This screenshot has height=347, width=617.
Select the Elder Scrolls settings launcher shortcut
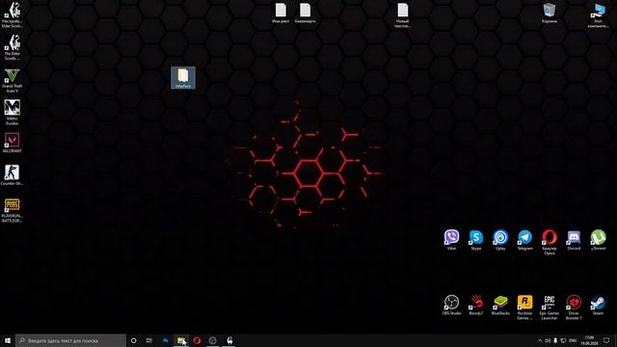coord(12,15)
